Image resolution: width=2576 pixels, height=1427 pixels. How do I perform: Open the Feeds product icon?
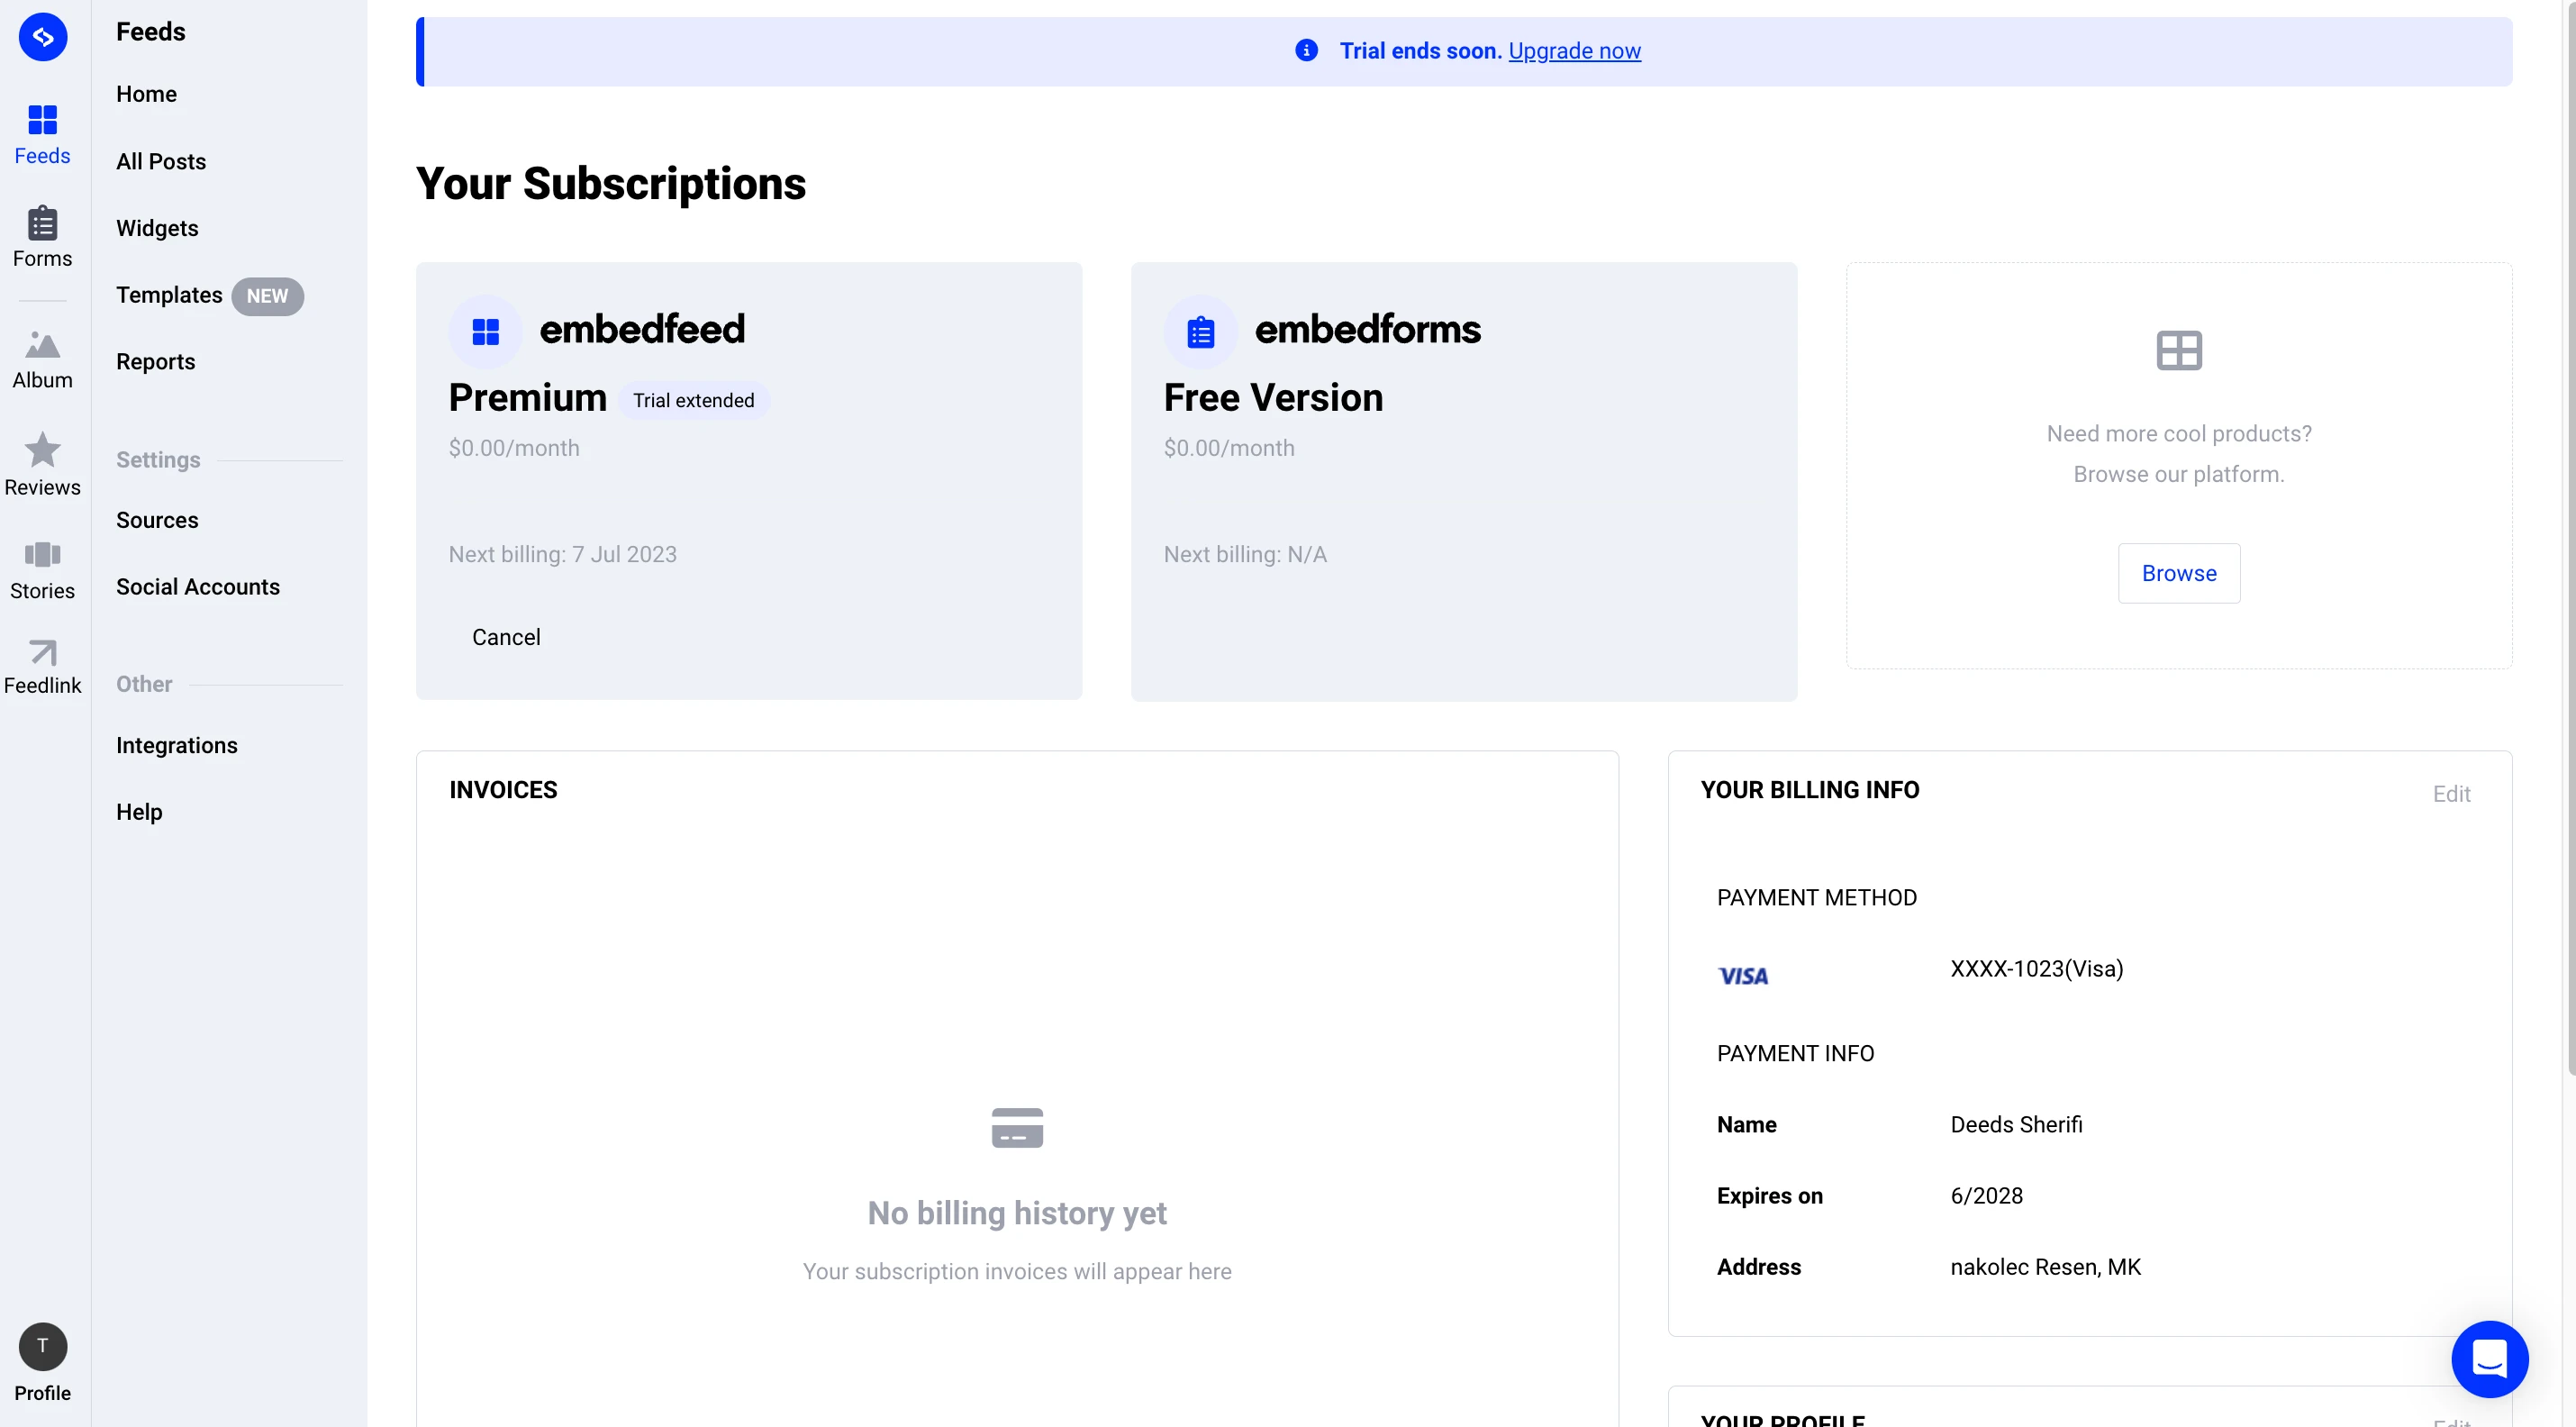tap(43, 120)
